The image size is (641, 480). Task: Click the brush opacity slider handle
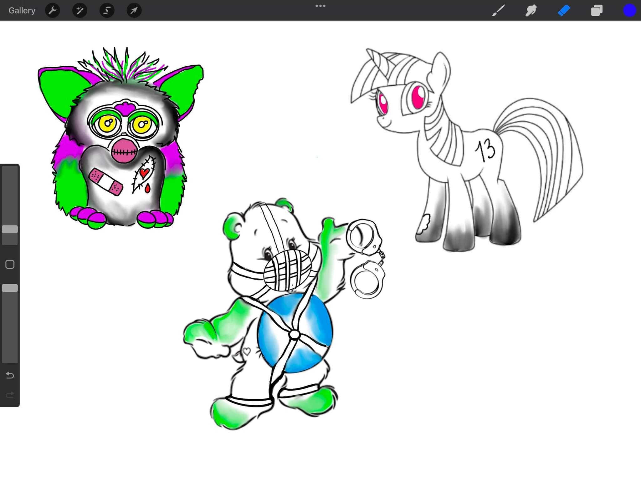[10, 288]
